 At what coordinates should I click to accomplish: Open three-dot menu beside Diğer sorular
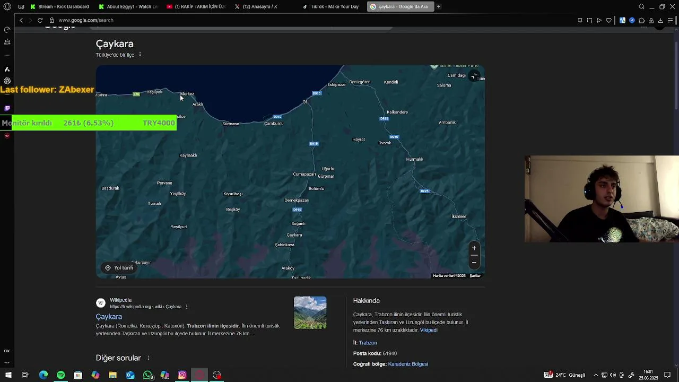tap(149, 358)
